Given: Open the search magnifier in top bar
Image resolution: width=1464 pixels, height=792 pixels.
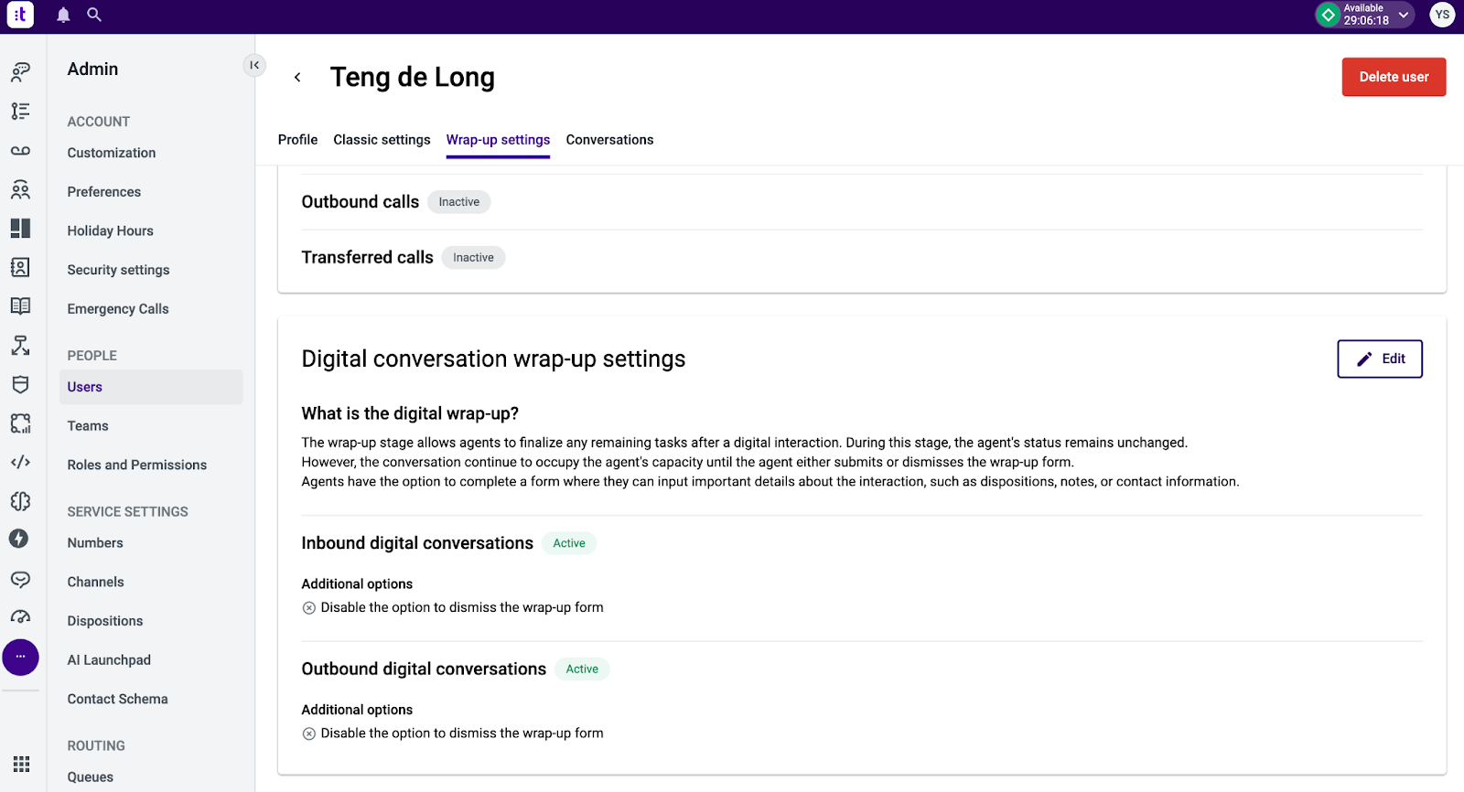Looking at the screenshot, I should coord(94,15).
